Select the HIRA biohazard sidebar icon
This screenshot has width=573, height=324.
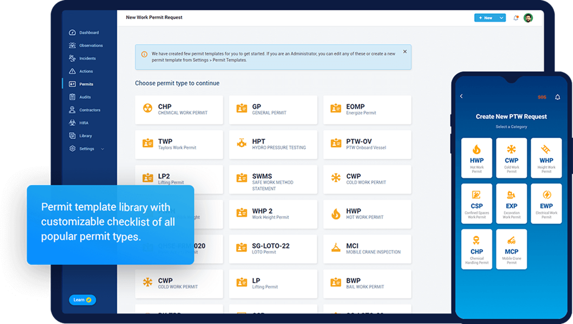pos(72,122)
